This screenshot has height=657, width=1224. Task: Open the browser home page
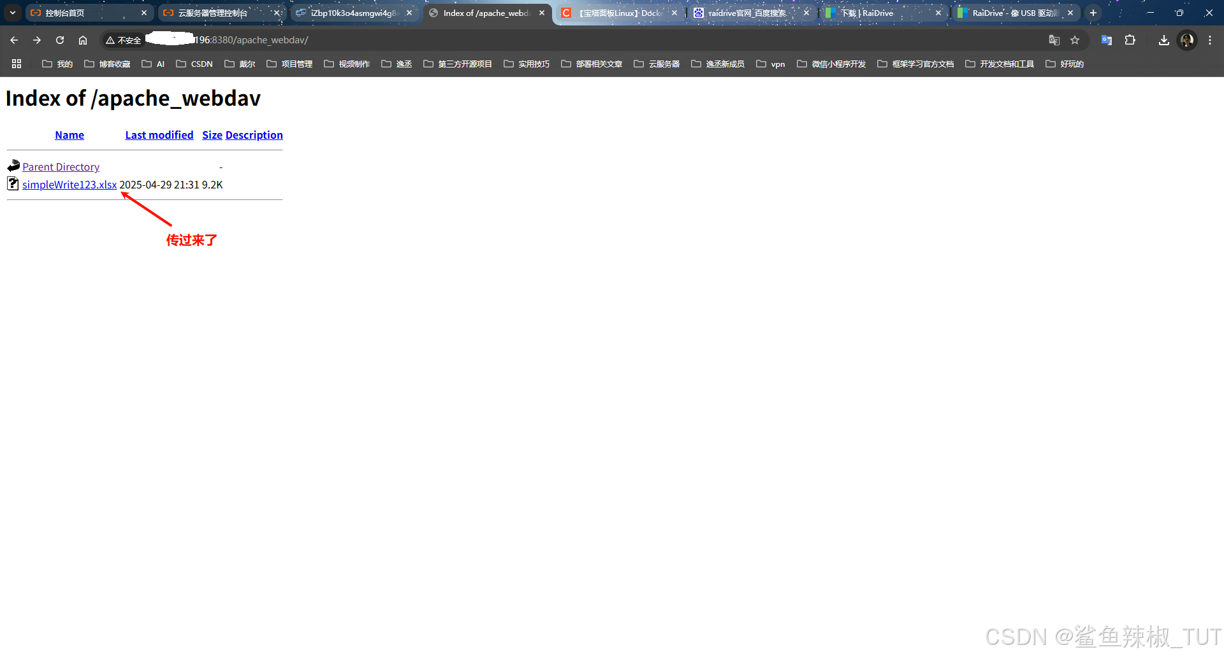point(82,39)
